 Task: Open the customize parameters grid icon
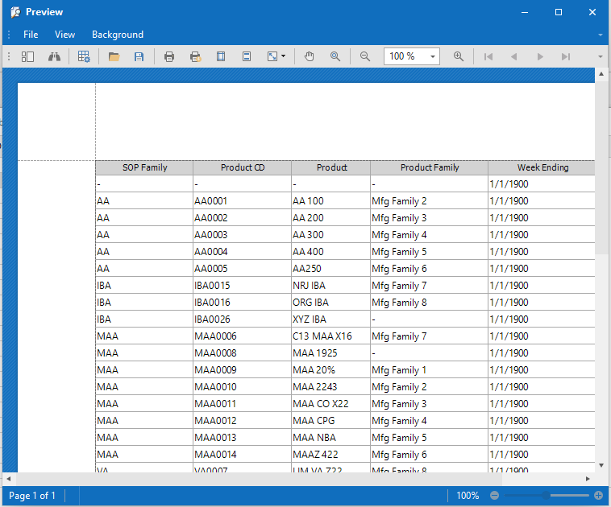(84, 57)
